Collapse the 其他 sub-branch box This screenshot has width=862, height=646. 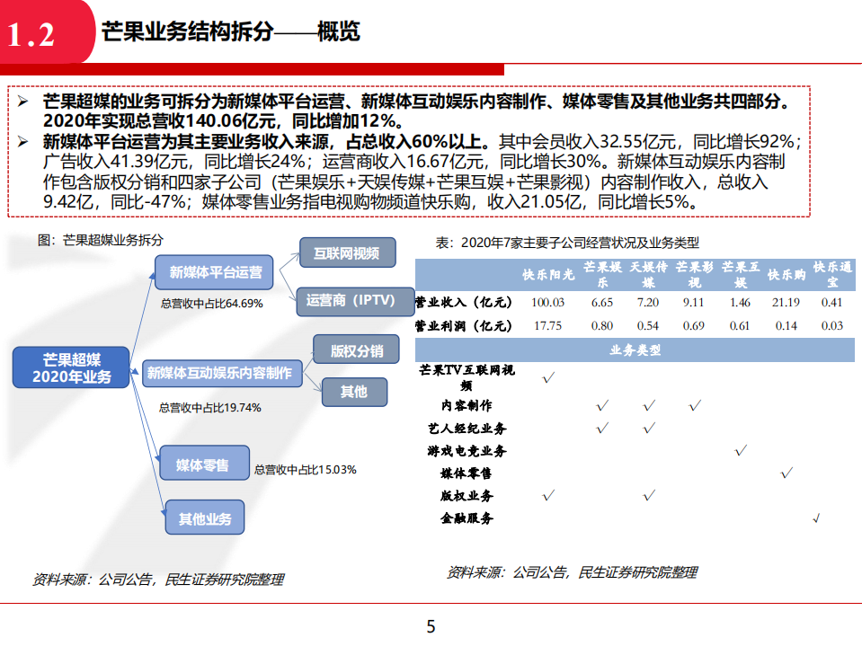point(354,392)
